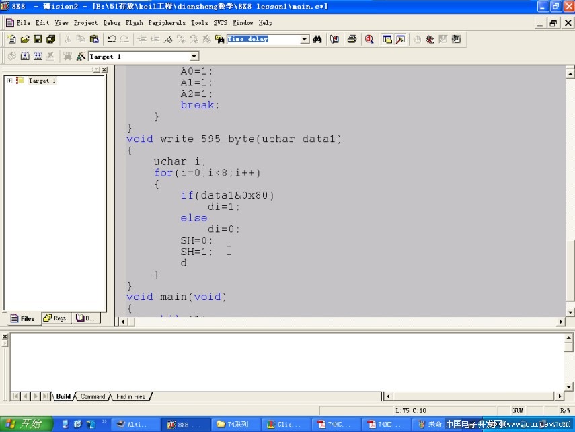The image size is (575, 432).
Task: Download to flash memory
Action: tap(67, 56)
